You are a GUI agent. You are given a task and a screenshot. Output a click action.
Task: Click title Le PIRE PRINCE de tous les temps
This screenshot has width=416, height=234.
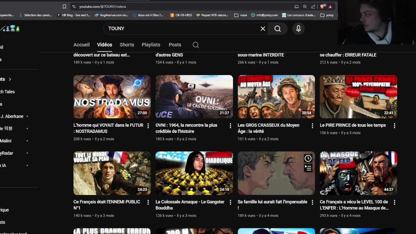[353, 125]
